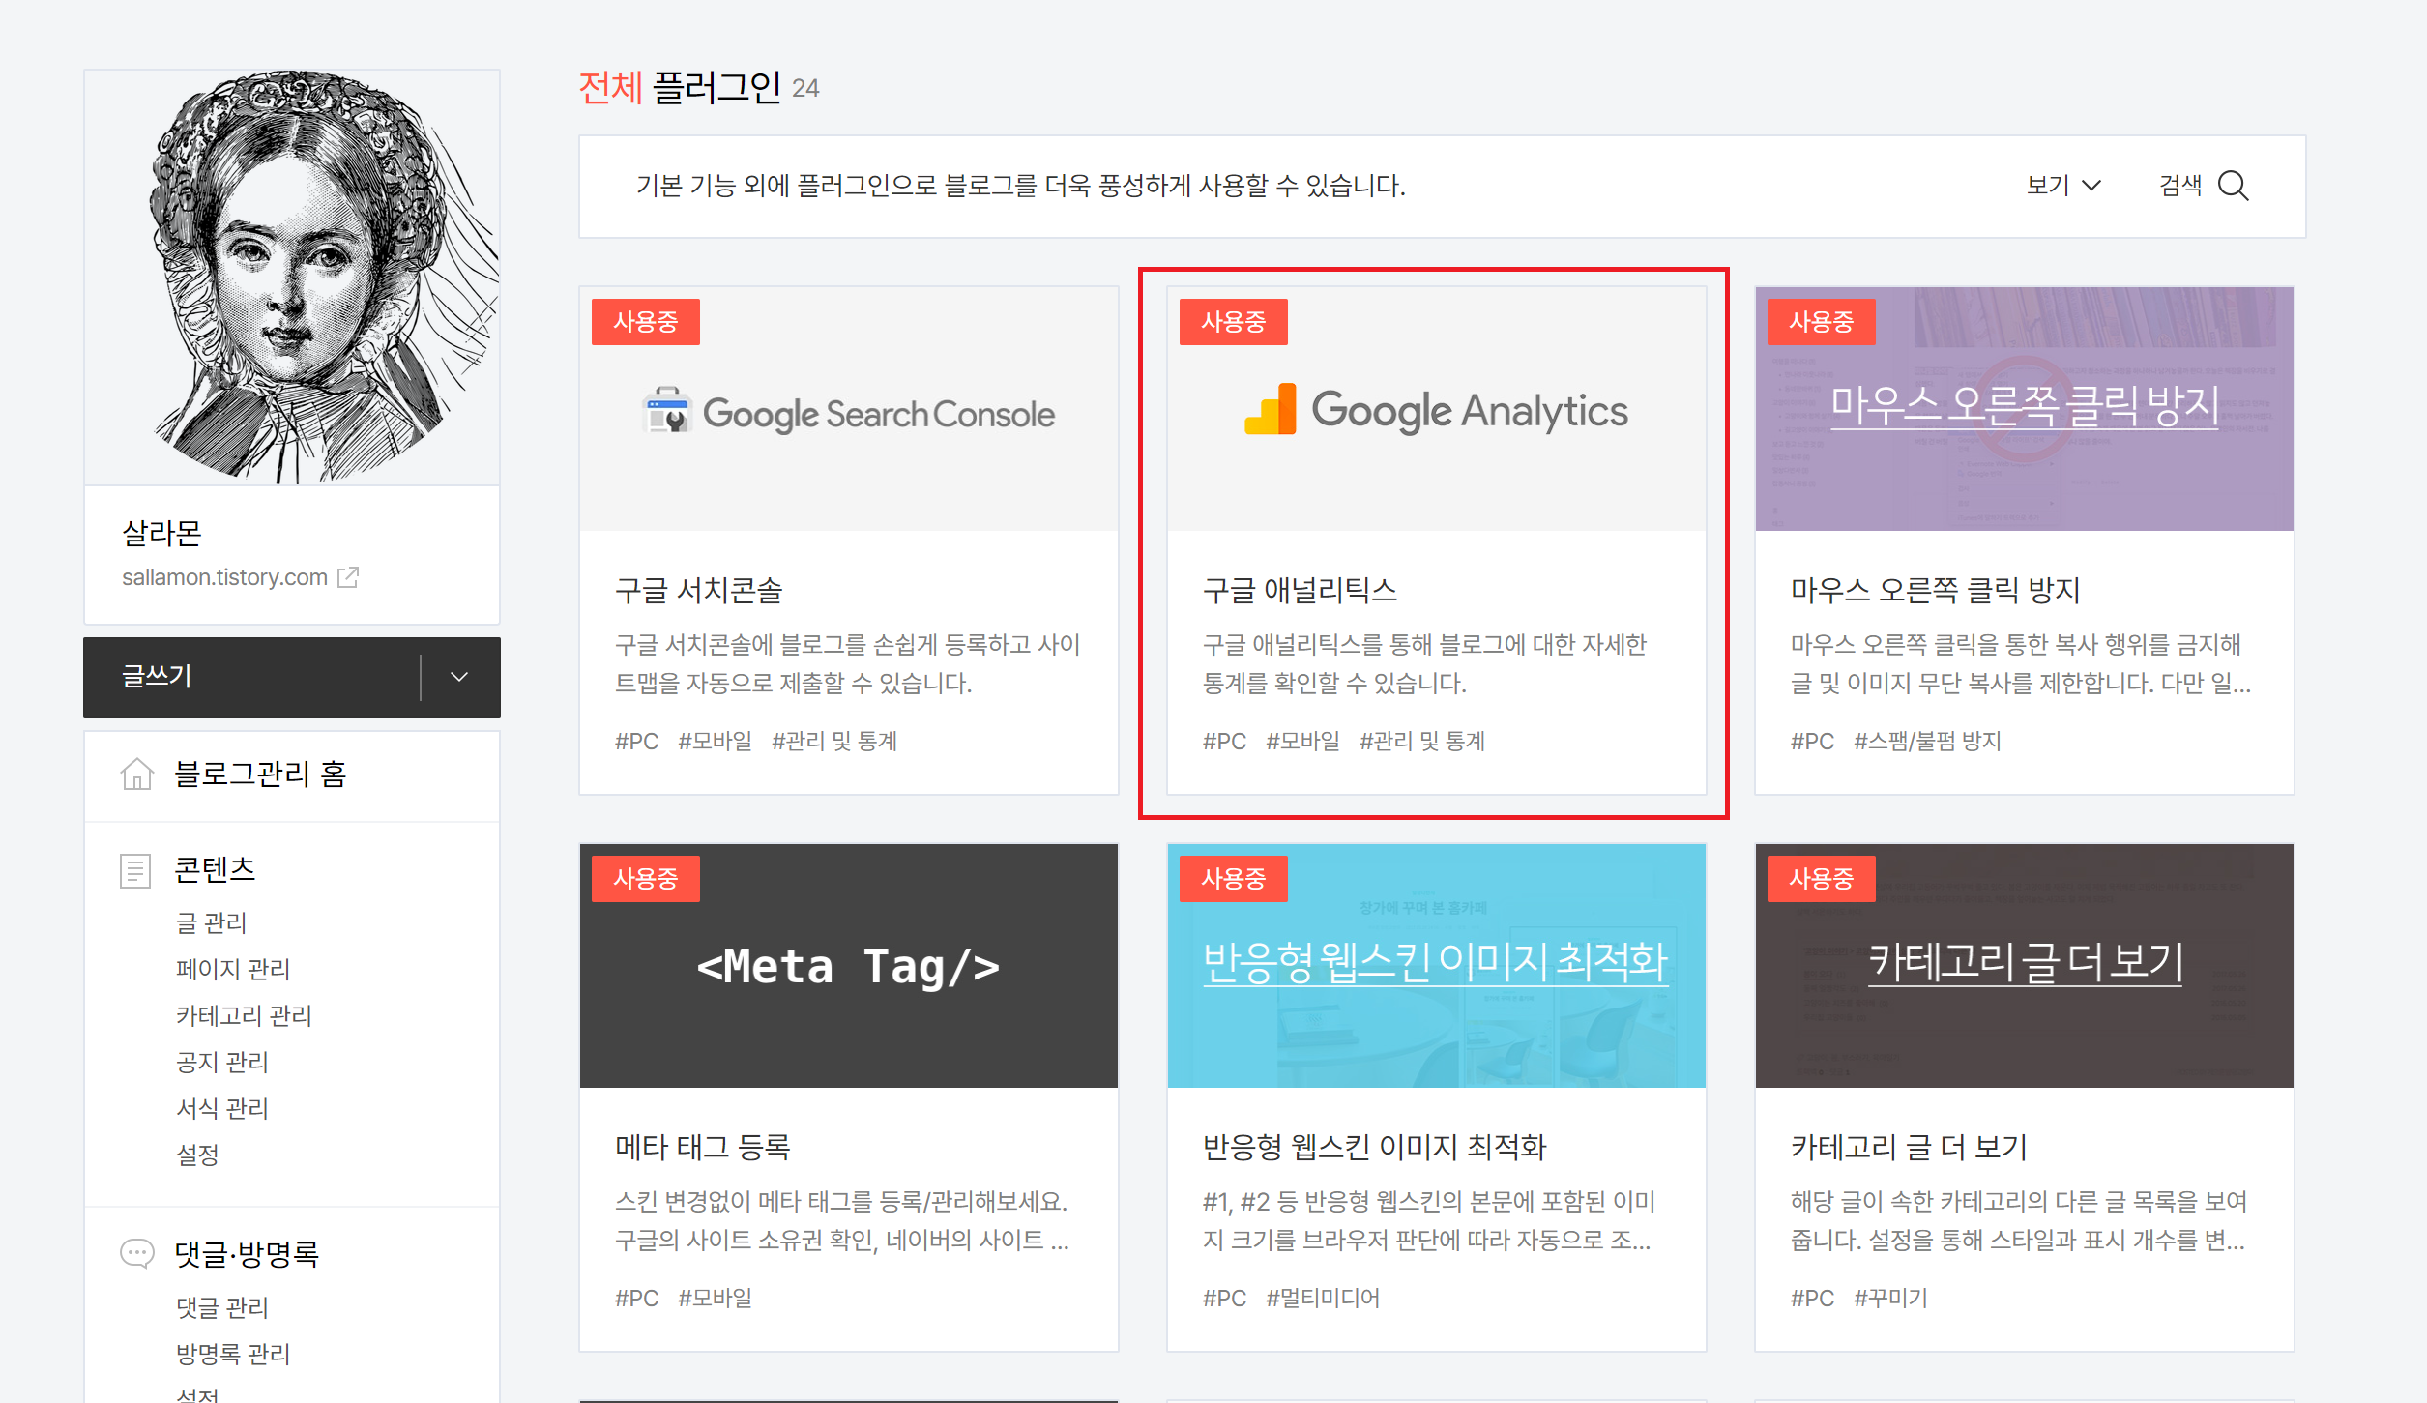The image size is (2427, 1403).
Task: Expand the 보기 dropdown
Action: pyautogui.click(x=2062, y=186)
